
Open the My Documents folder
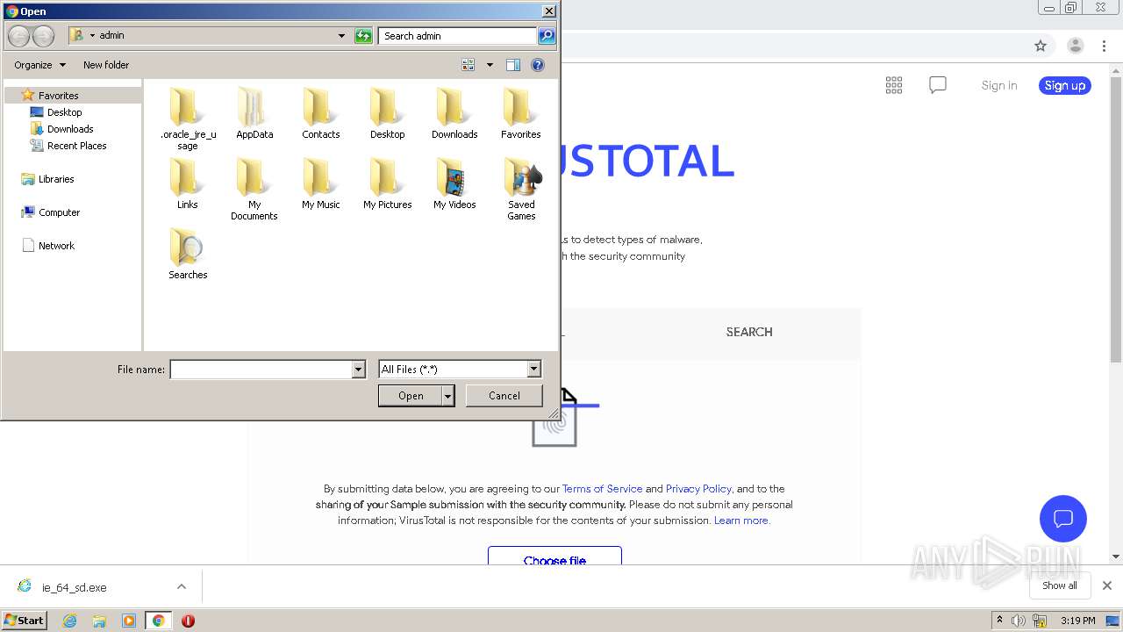[254, 189]
